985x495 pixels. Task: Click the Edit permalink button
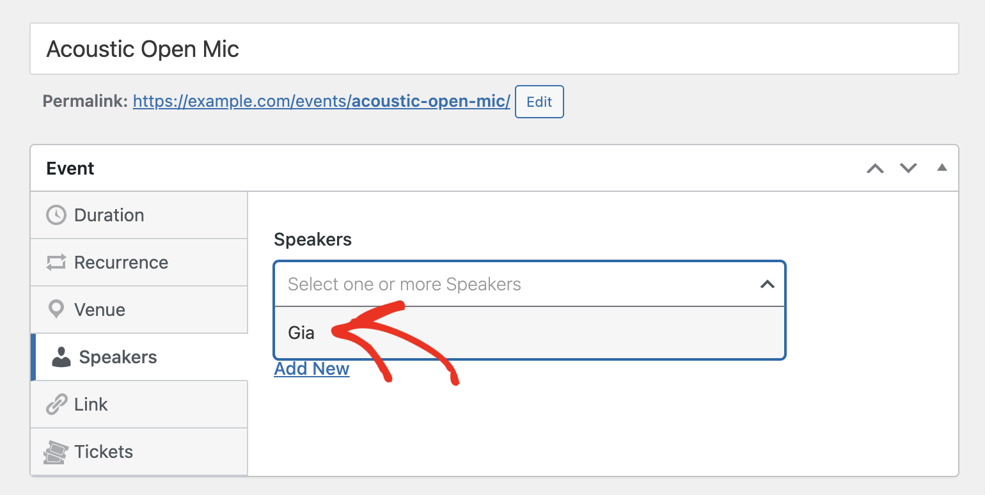[539, 102]
